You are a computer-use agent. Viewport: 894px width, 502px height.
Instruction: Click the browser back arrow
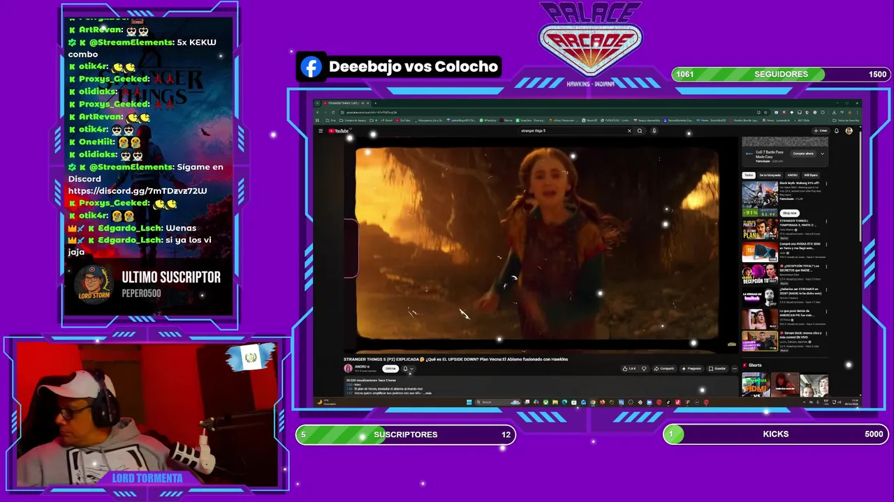318,112
